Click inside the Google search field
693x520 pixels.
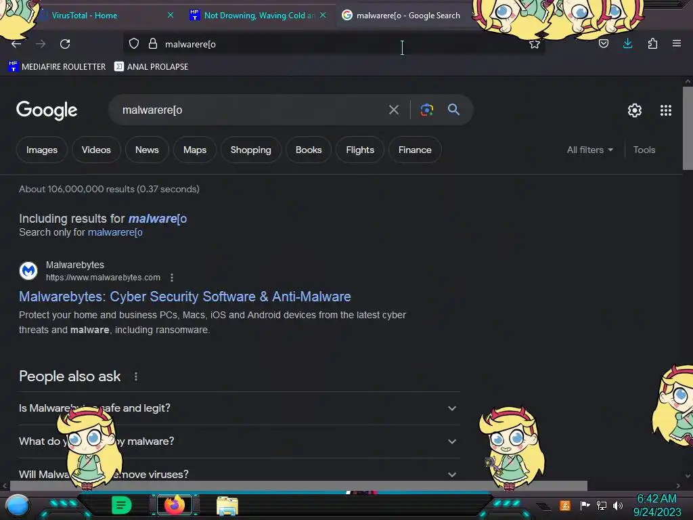click(x=252, y=110)
